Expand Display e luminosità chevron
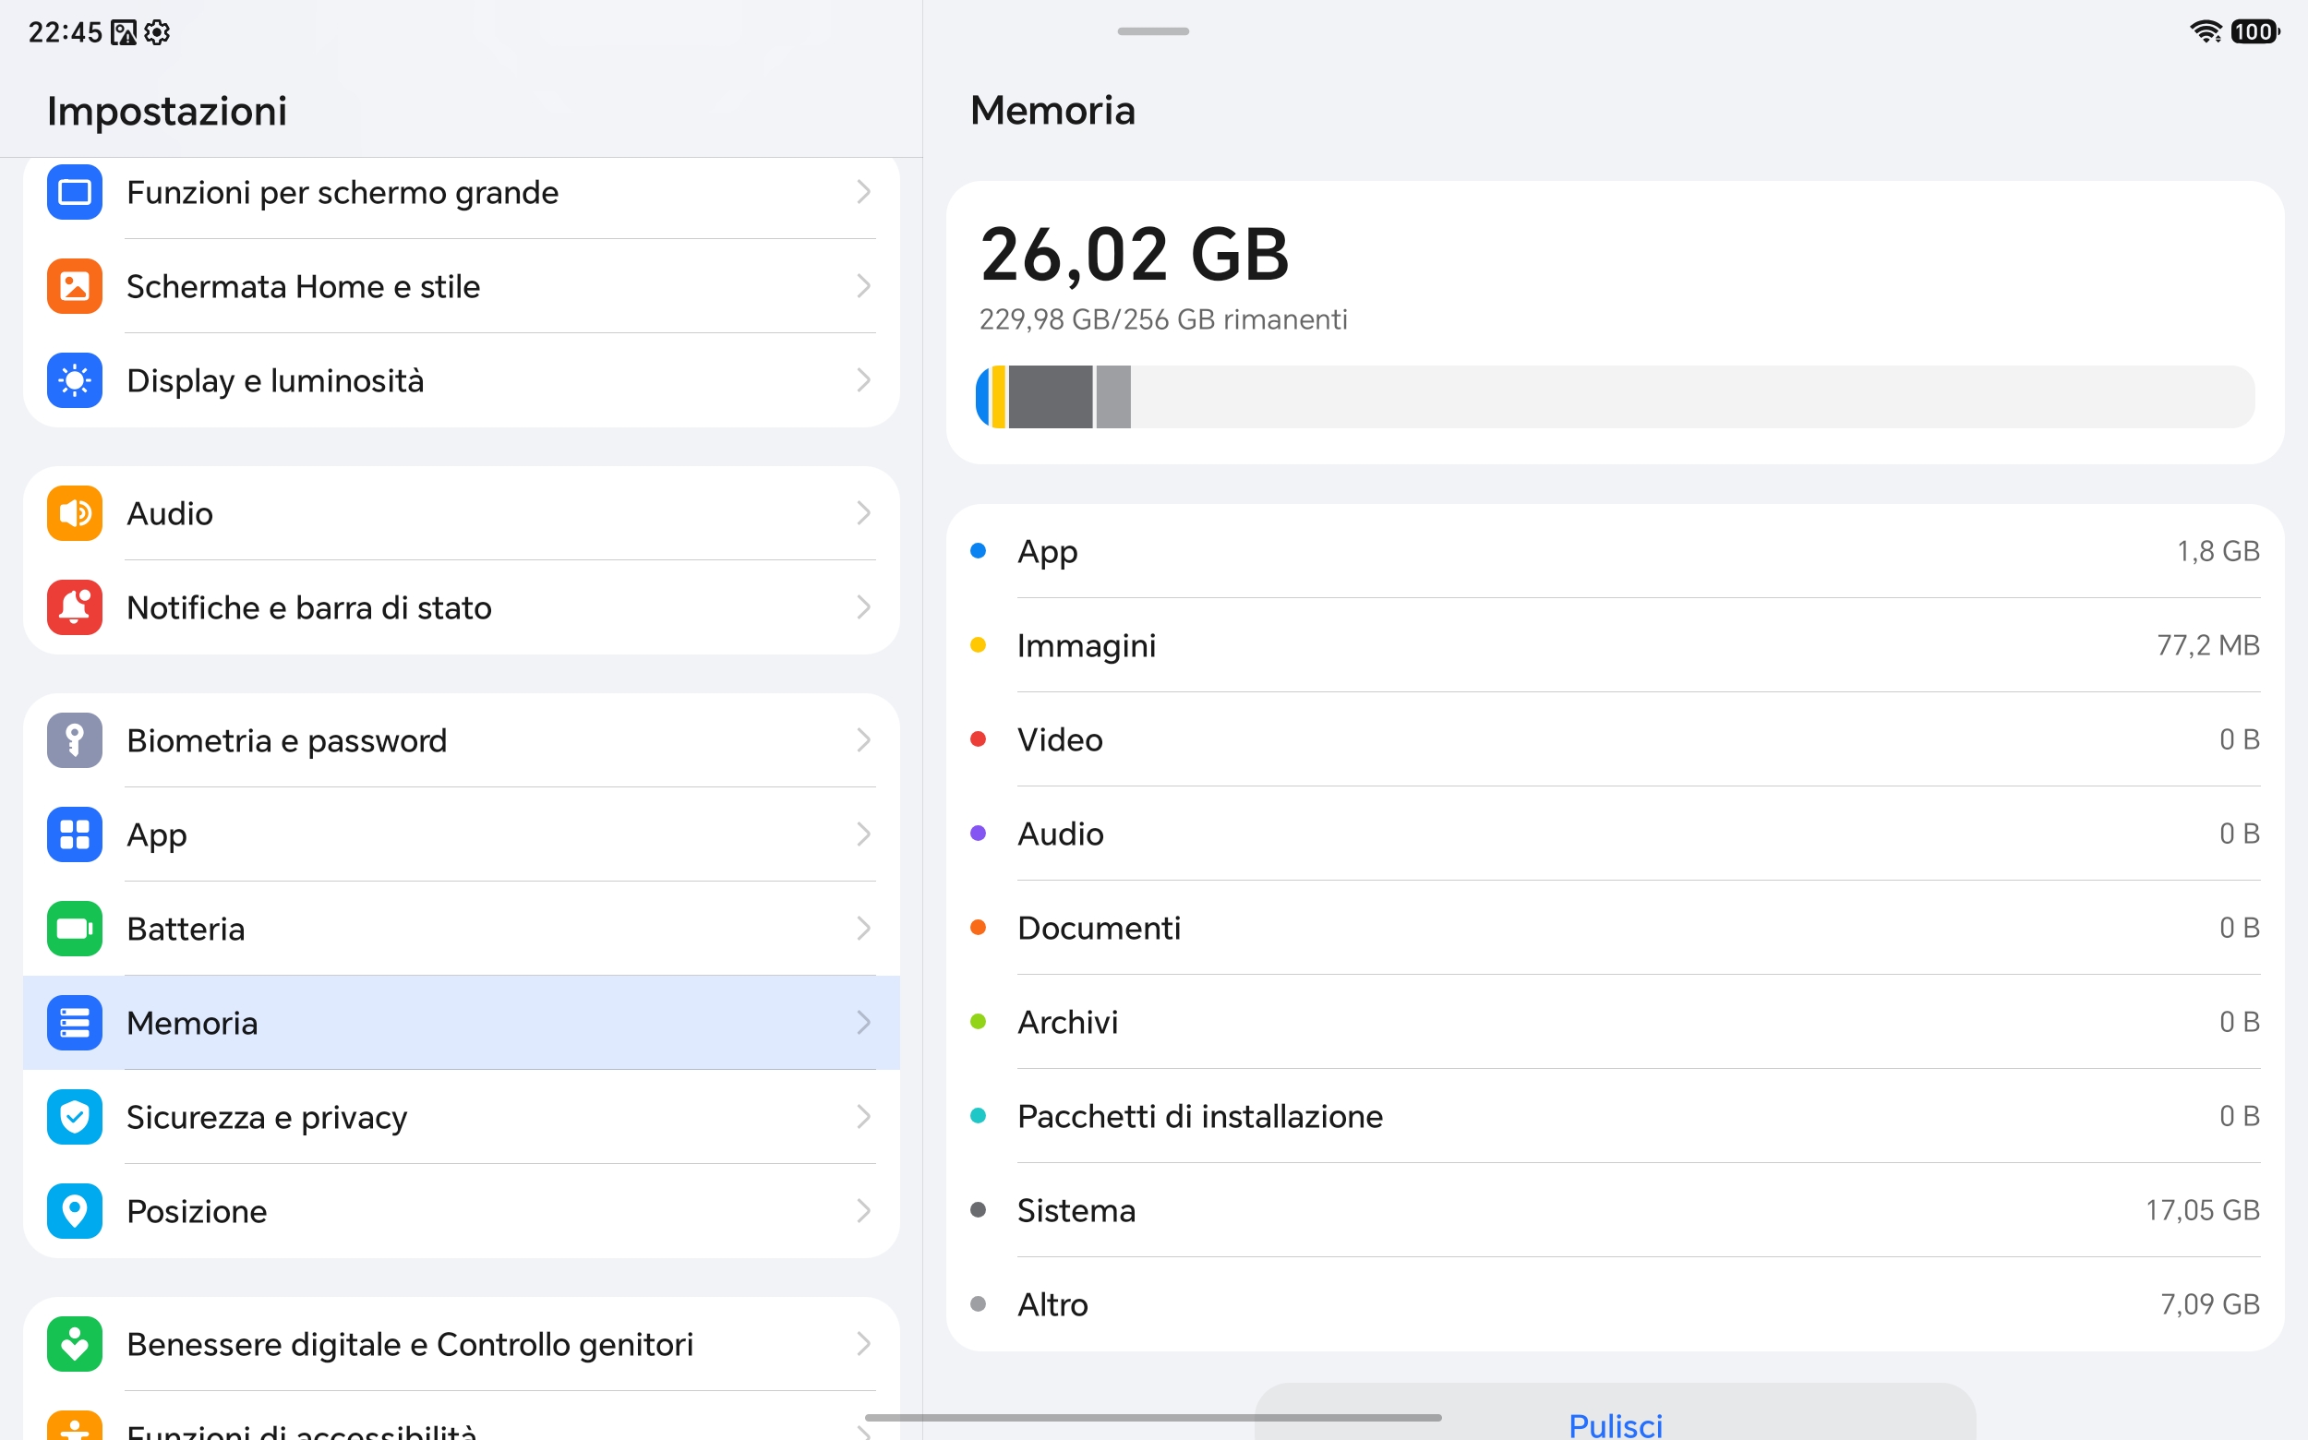Screen dimensions: 2308x1440 click(863, 380)
